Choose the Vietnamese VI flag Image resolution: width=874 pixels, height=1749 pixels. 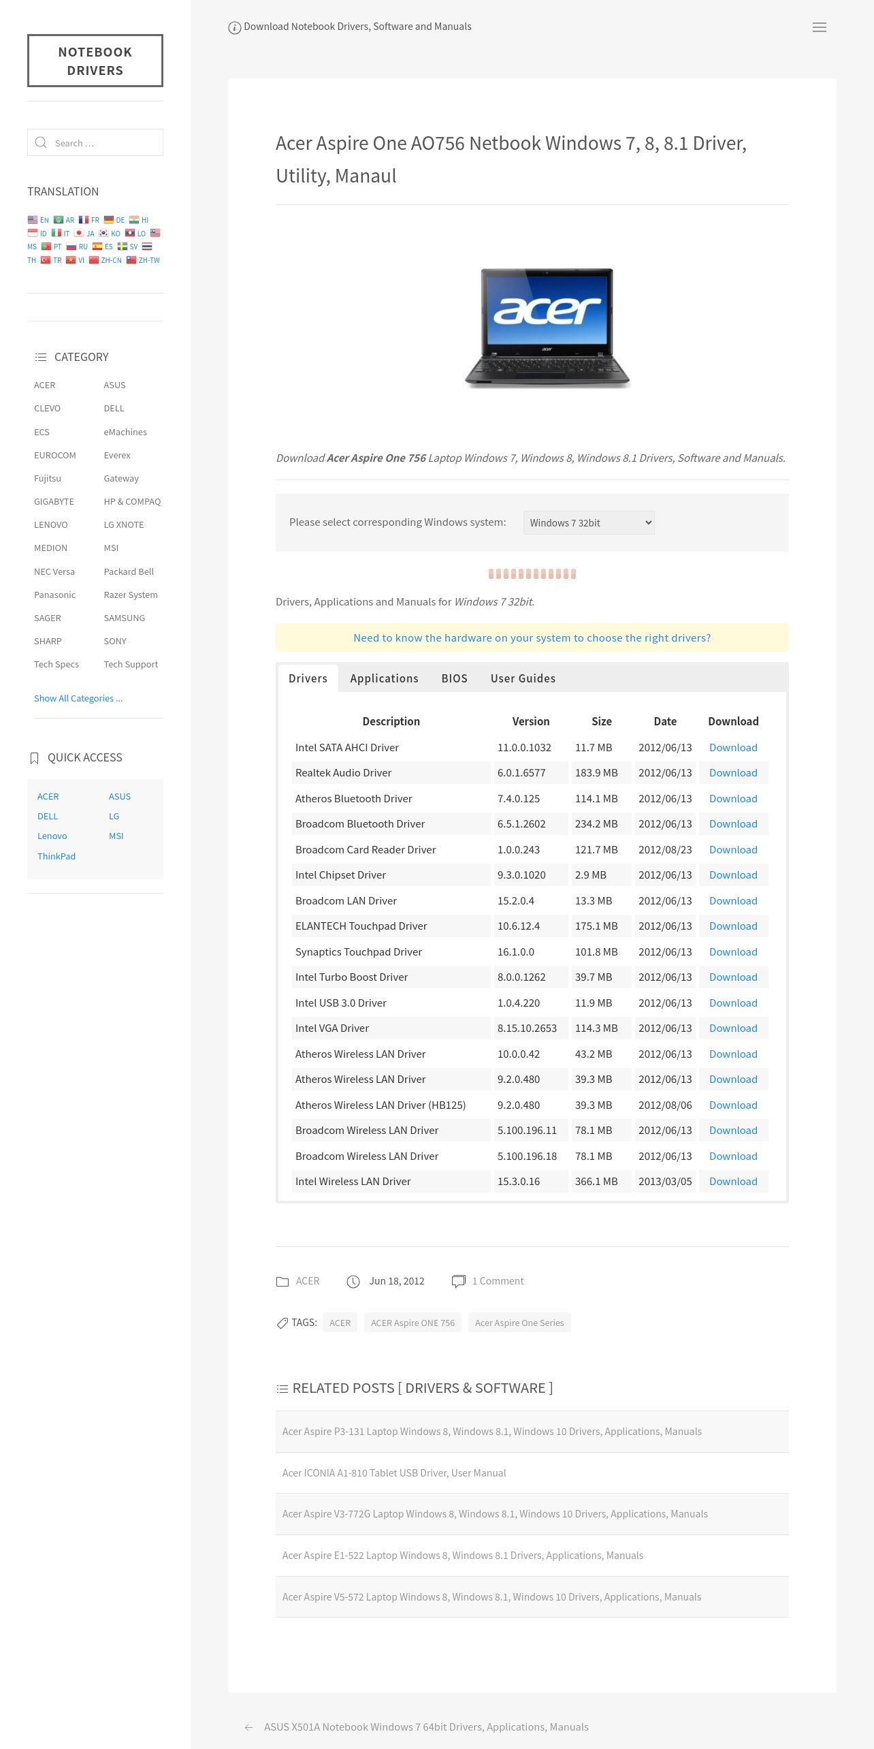click(71, 260)
